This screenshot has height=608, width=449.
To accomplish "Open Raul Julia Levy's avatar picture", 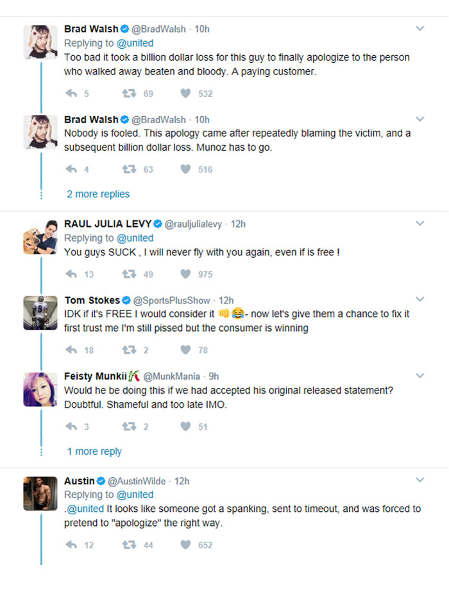I will [40, 236].
